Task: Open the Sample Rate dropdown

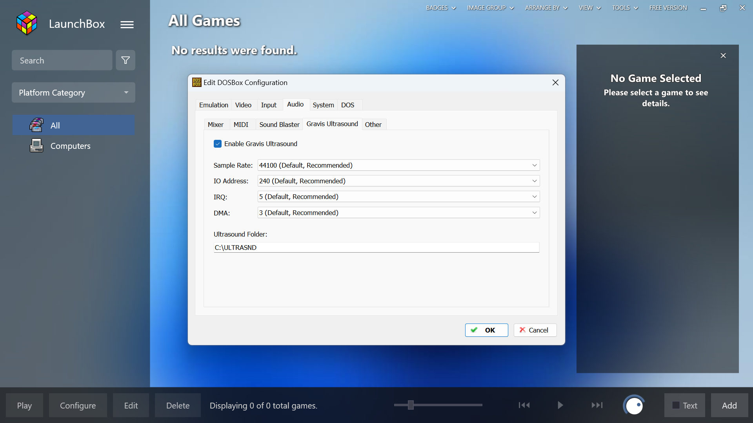Action: click(534, 165)
